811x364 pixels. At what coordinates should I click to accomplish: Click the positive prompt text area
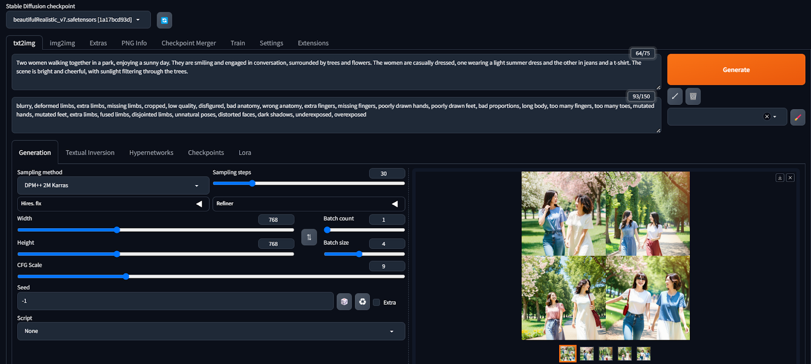[x=336, y=72]
